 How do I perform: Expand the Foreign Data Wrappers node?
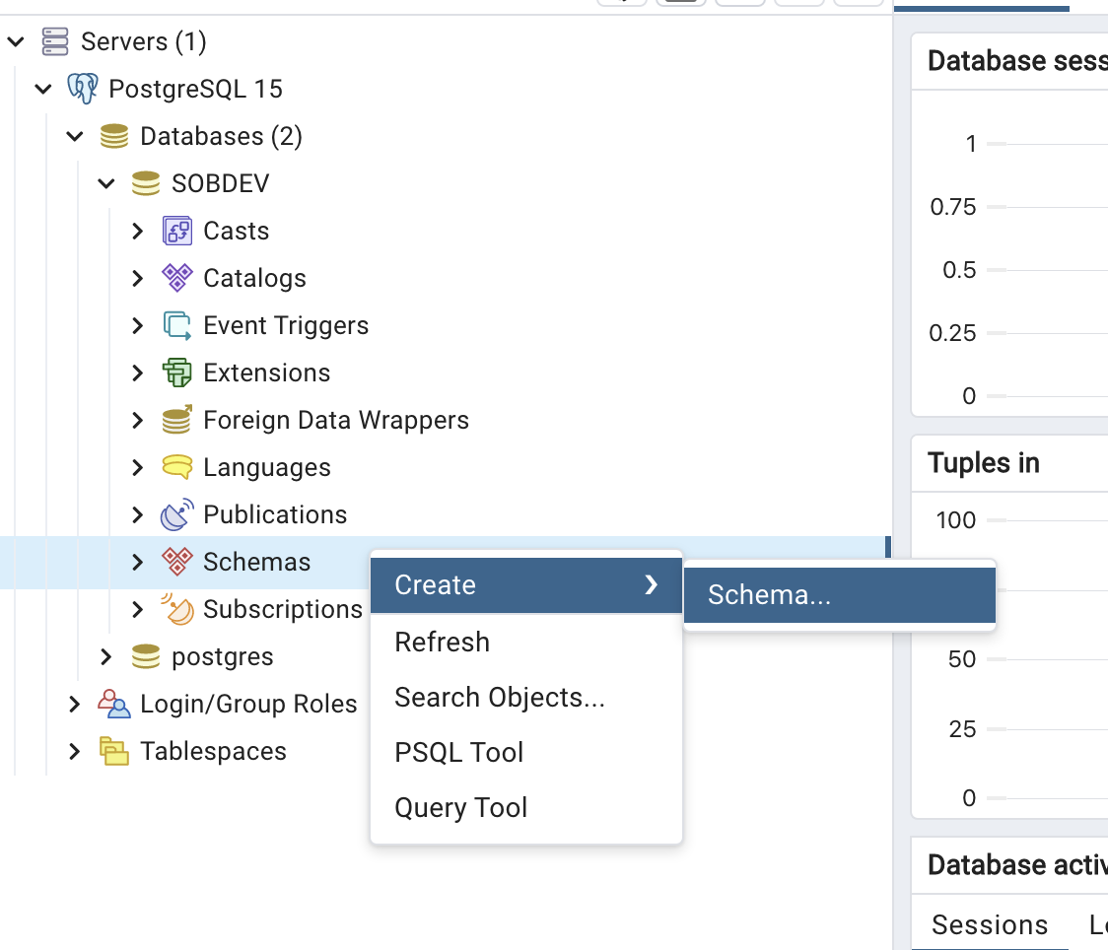click(x=138, y=420)
